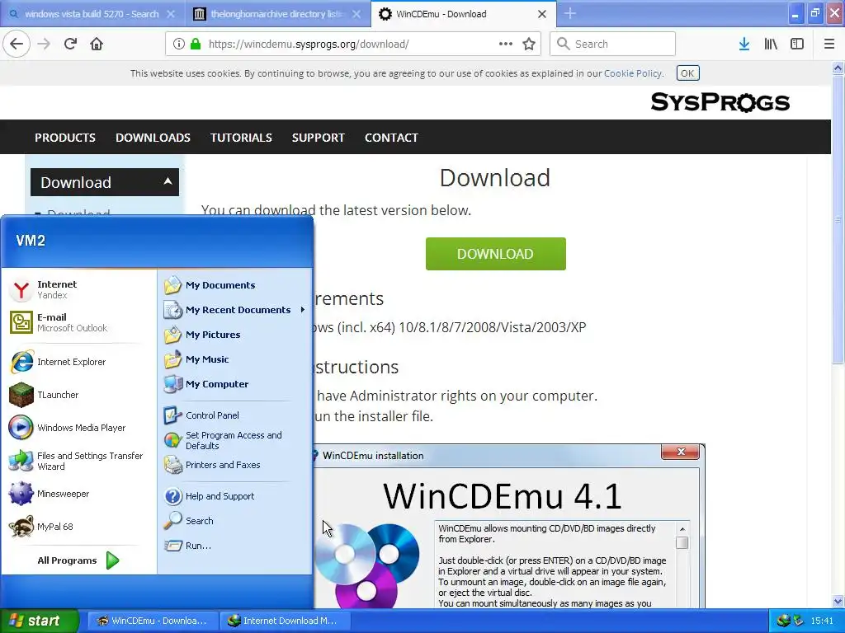Open the downloads arrow in toolbar
The width and height of the screenshot is (845, 633).
click(744, 44)
